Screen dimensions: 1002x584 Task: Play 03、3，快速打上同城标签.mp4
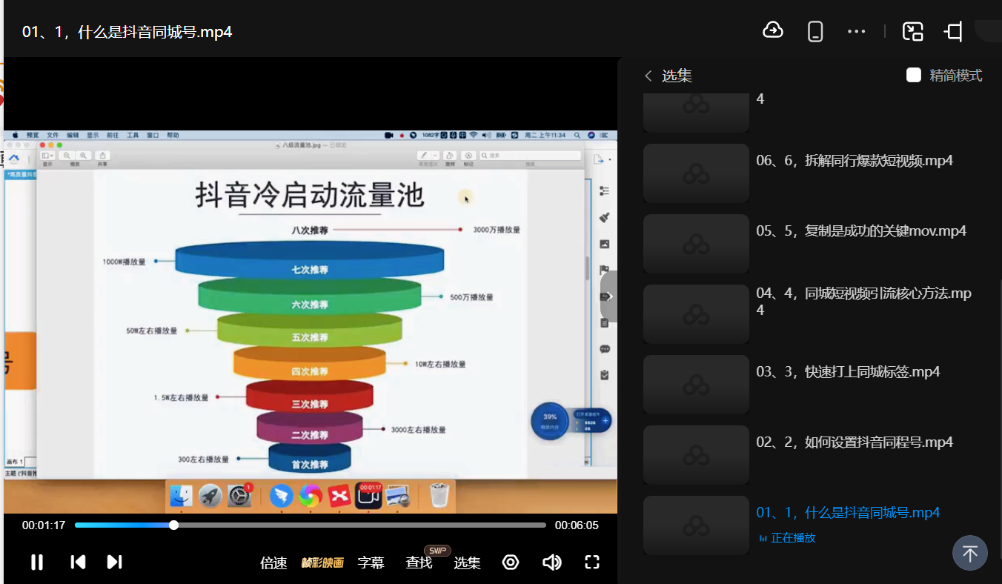coord(847,372)
